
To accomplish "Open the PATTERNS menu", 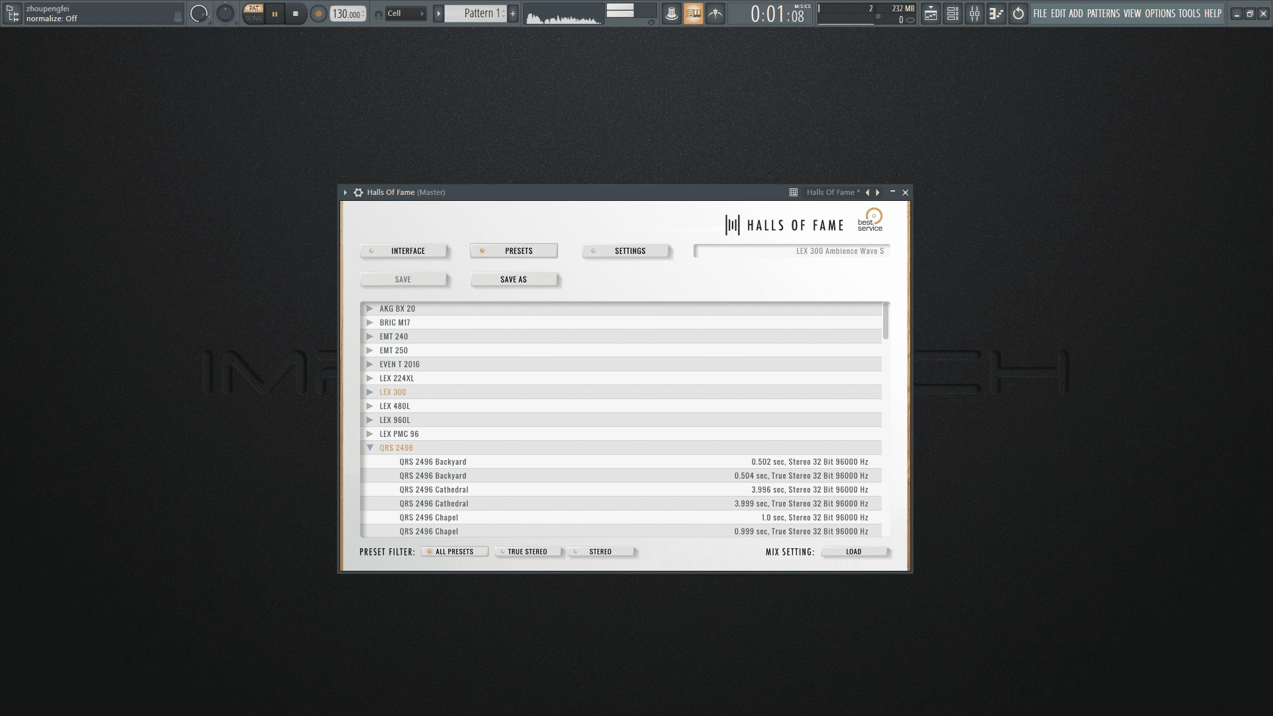I will click(x=1103, y=13).
